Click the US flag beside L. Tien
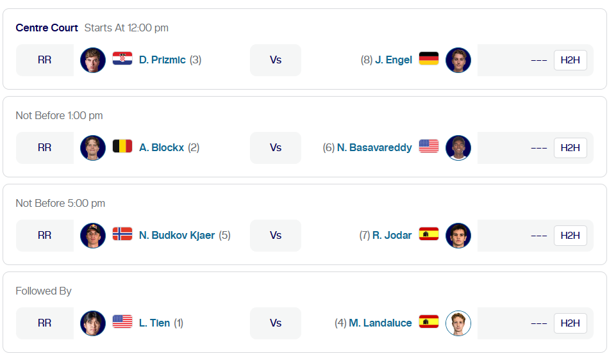 tap(122, 323)
